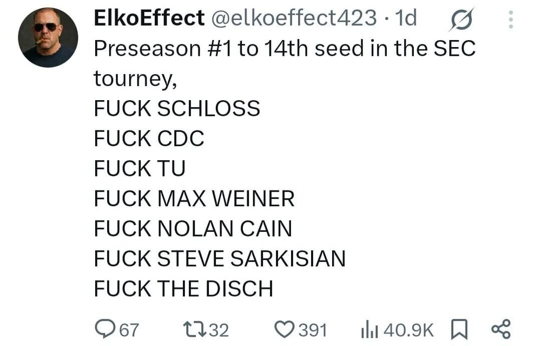Click the 32 reposts count
Screen dimensions: 541x346
(x=218, y=329)
